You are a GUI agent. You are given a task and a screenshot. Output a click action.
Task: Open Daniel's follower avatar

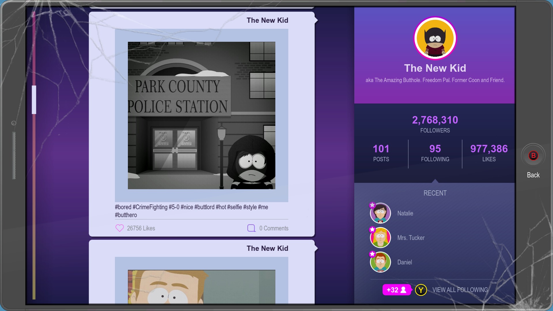click(x=380, y=262)
